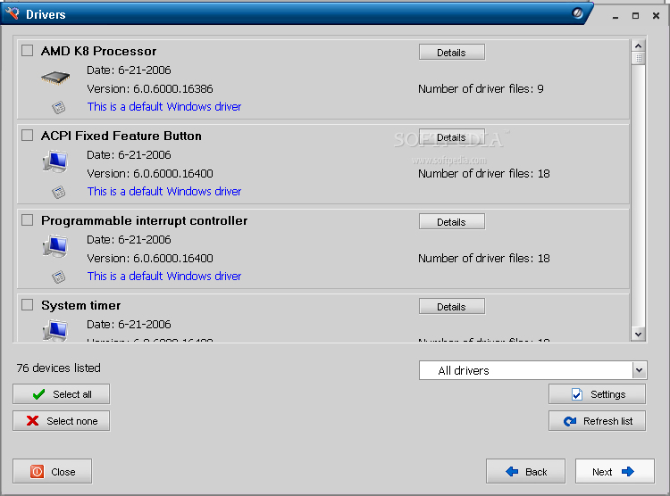Image resolution: width=670 pixels, height=496 pixels.
Task: Maximize the Drivers window
Action: [x=636, y=16]
